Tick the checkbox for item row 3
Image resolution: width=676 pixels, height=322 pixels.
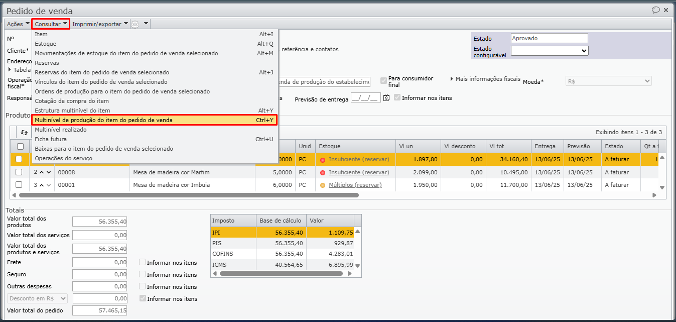[19, 185]
